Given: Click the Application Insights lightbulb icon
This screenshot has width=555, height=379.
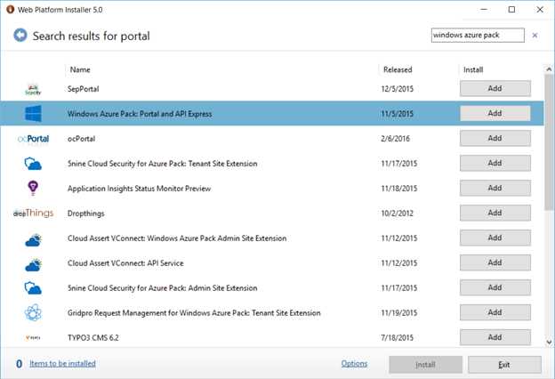Looking at the screenshot, I should tap(33, 188).
